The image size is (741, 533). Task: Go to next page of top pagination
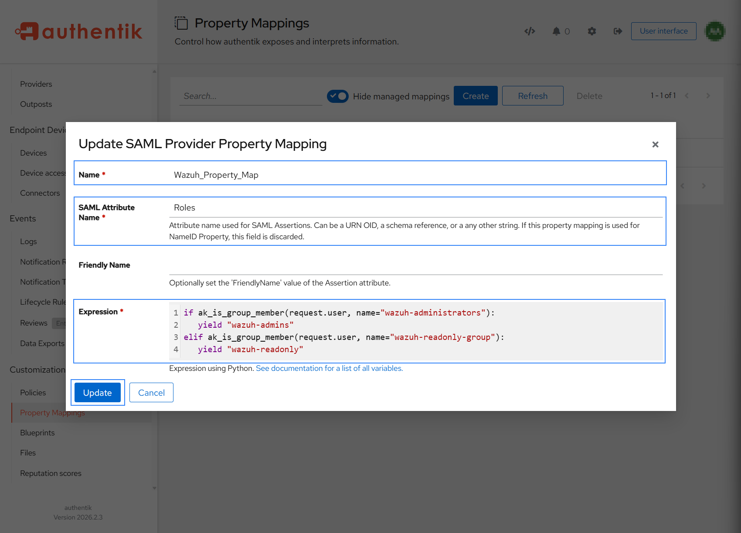pos(708,95)
